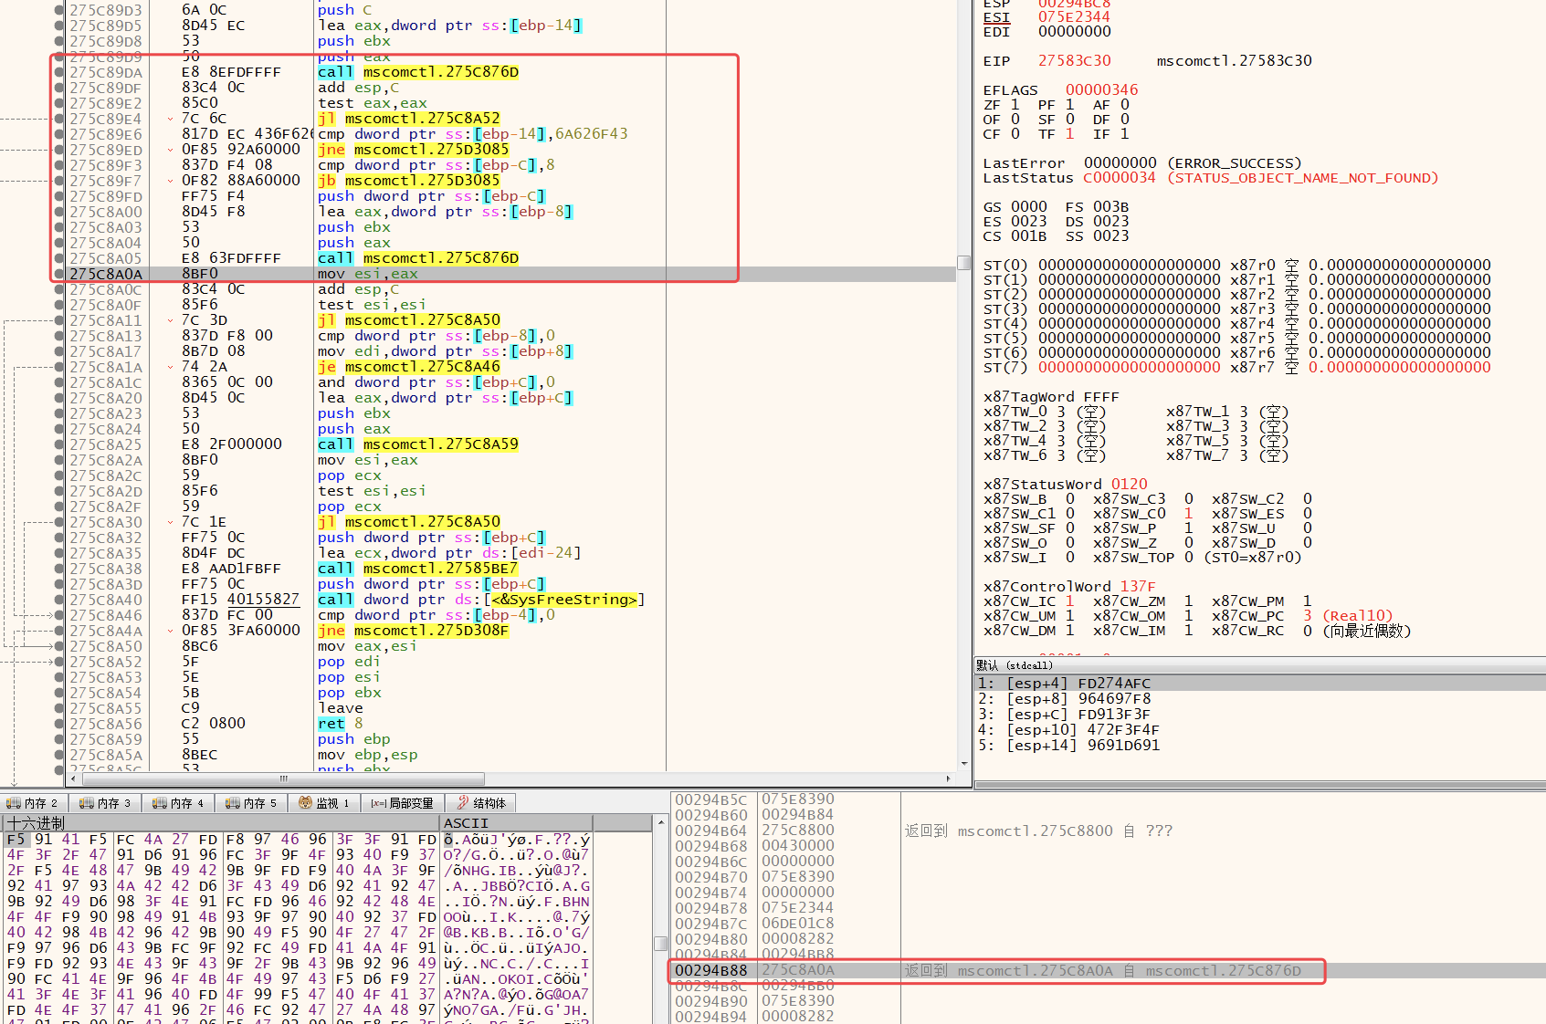Click the underlined ESI register name
Screen dimensions: 1546x1024
pos(996,17)
